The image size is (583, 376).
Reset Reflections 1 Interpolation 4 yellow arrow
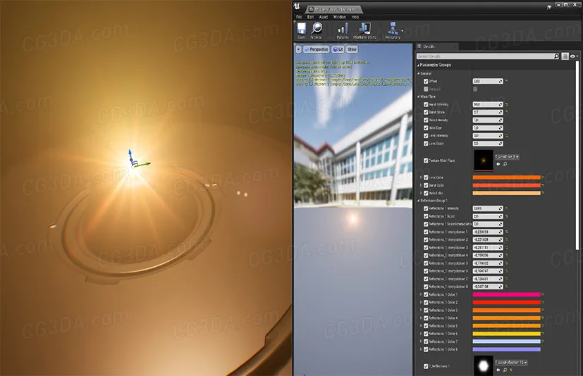506,256
